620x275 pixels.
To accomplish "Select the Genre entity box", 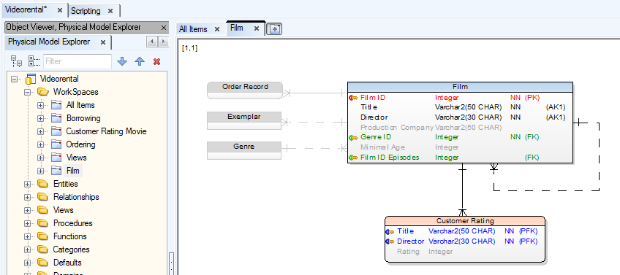I will (x=244, y=150).
